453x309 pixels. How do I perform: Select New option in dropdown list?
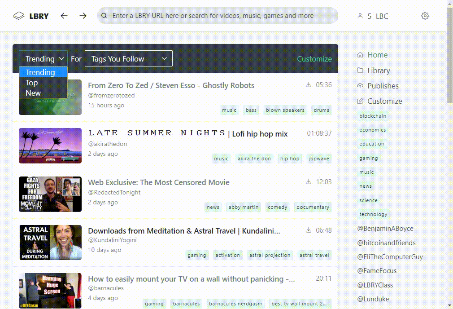click(44, 93)
